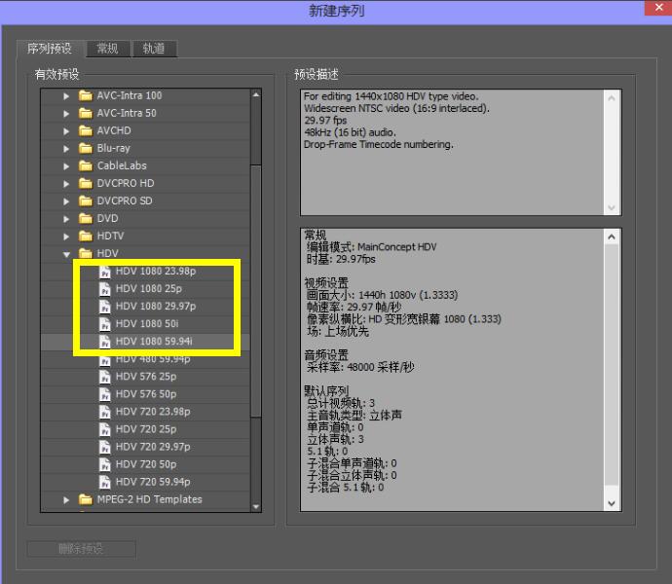Click the preset list vertical scrollbar thumb
The width and height of the screenshot is (672, 584).
pyautogui.click(x=256, y=290)
